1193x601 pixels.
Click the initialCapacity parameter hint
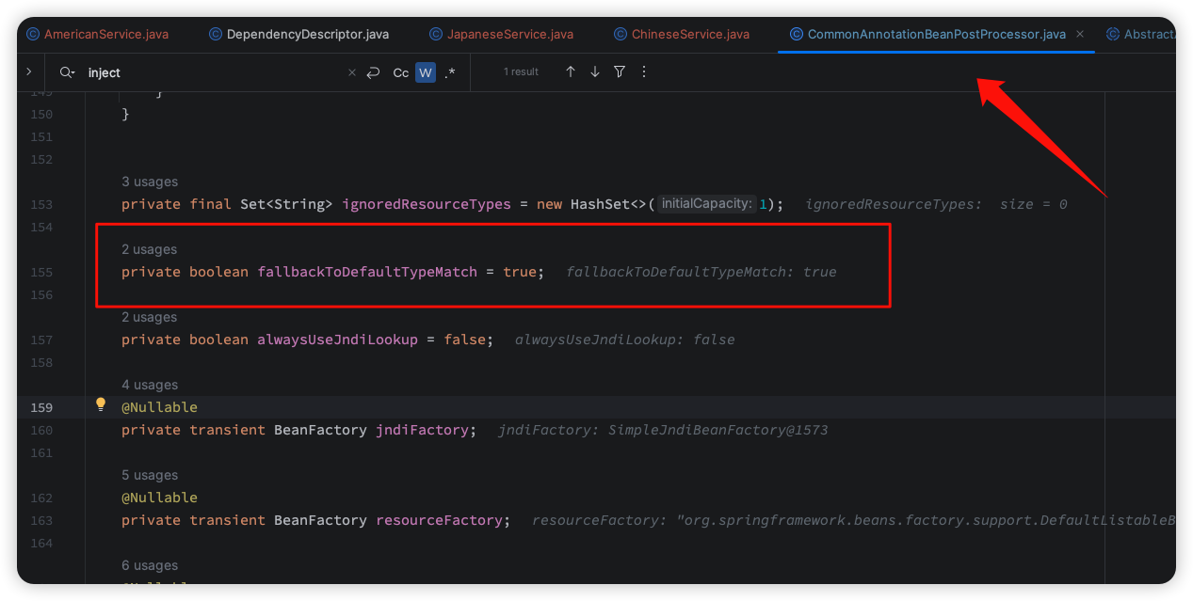tap(707, 203)
